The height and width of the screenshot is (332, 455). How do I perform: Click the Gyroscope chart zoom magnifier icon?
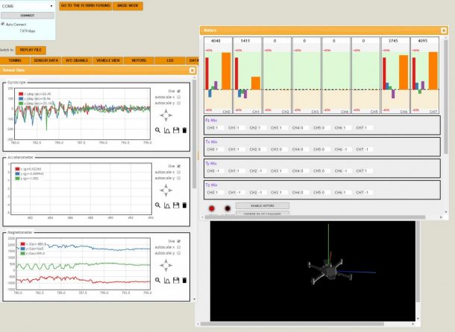coord(157,130)
